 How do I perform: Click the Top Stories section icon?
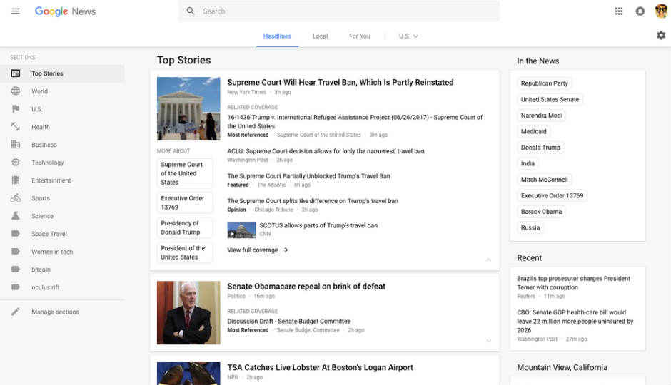pos(16,73)
